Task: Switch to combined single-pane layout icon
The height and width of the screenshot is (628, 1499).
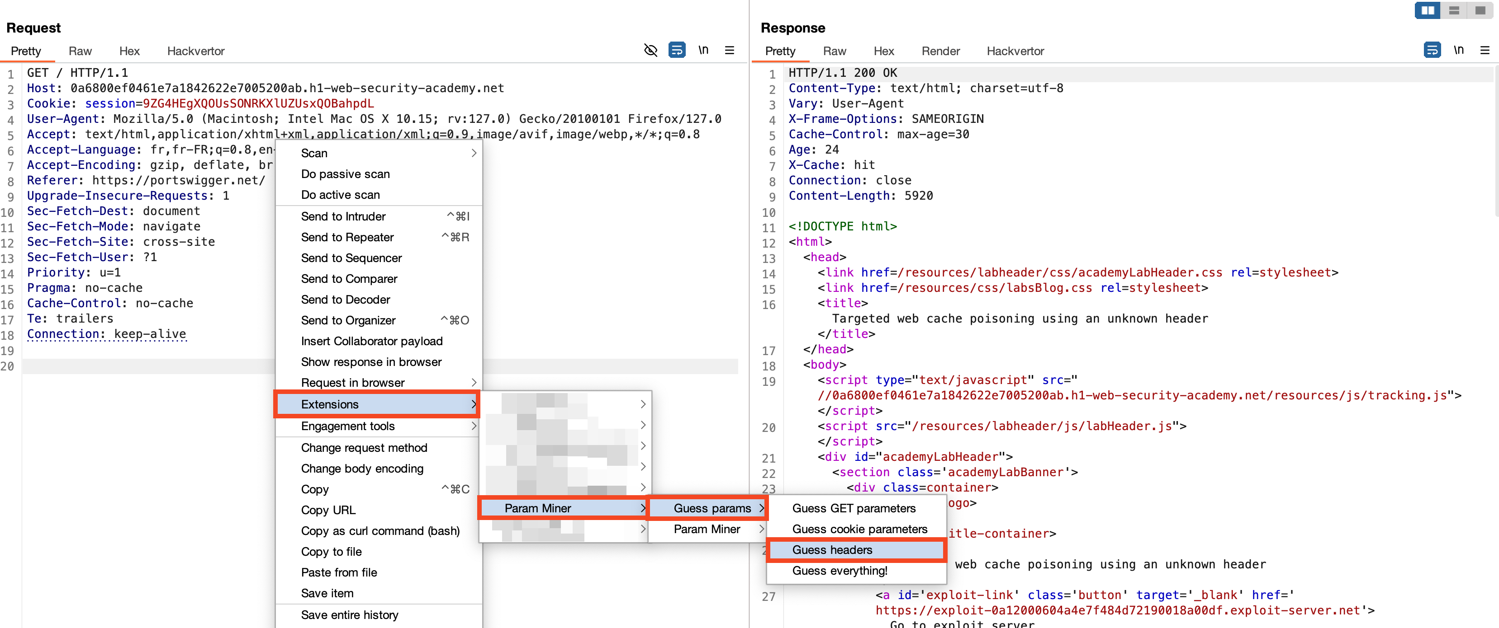Action: tap(1480, 10)
